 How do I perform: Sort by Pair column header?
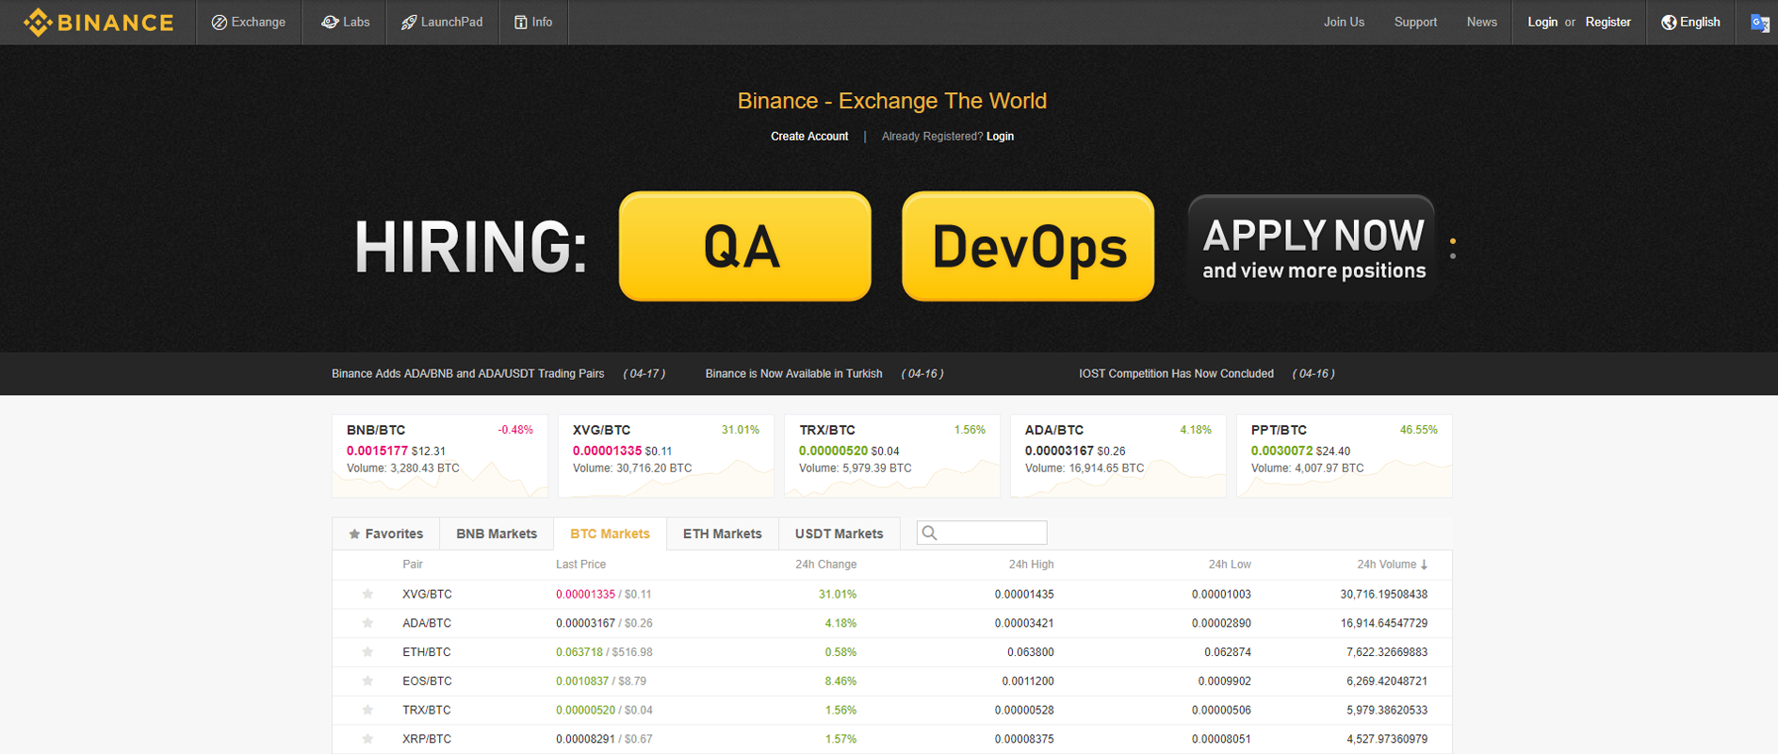click(413, 565)
